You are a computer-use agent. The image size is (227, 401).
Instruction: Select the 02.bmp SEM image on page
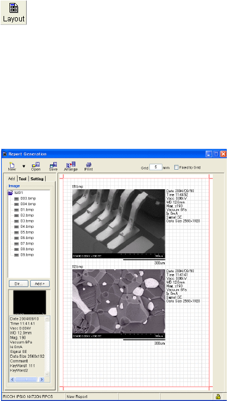coord(119,304)
